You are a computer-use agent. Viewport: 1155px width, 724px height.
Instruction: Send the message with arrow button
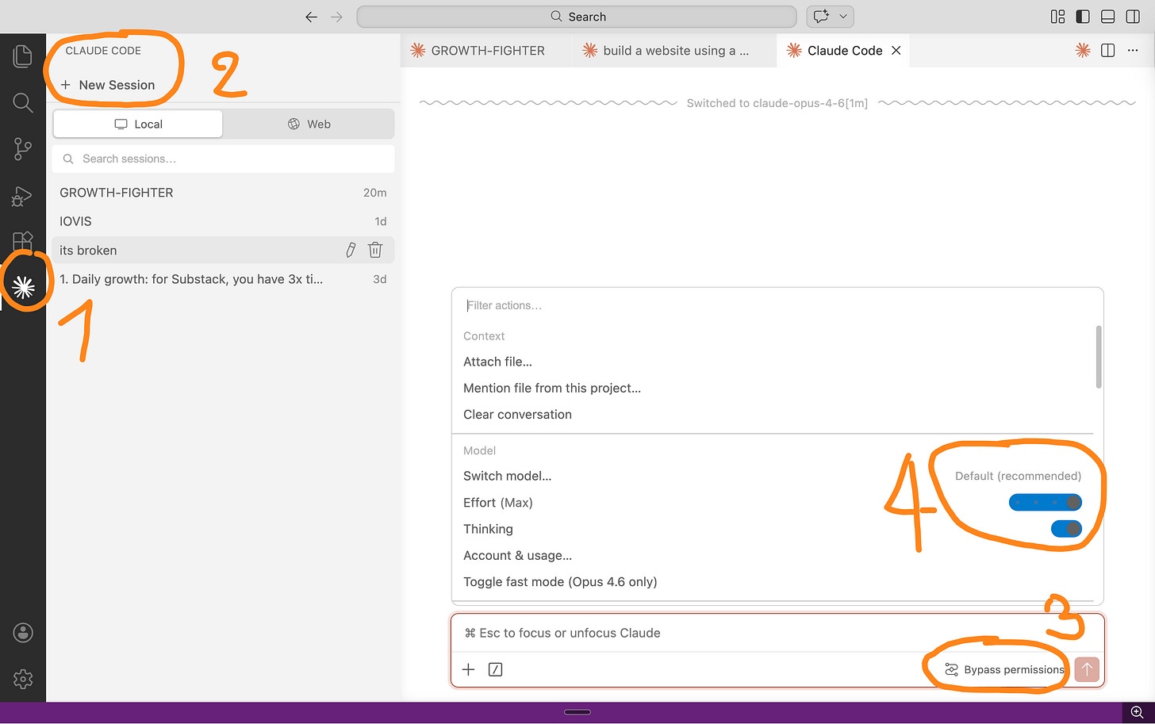click(1087, 669)
